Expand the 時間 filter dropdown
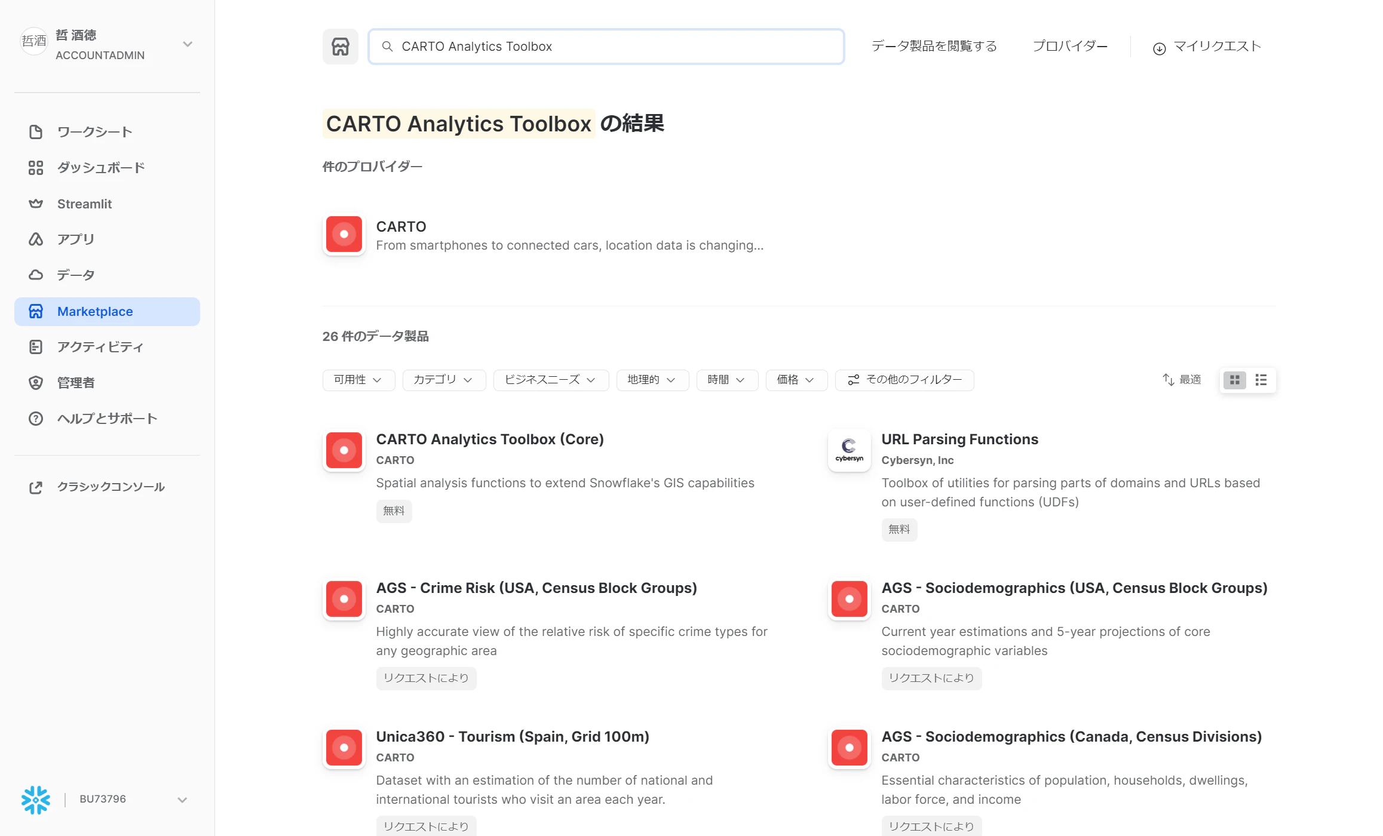The height and width of the screenshot is (836, 1383). [727, 380]
